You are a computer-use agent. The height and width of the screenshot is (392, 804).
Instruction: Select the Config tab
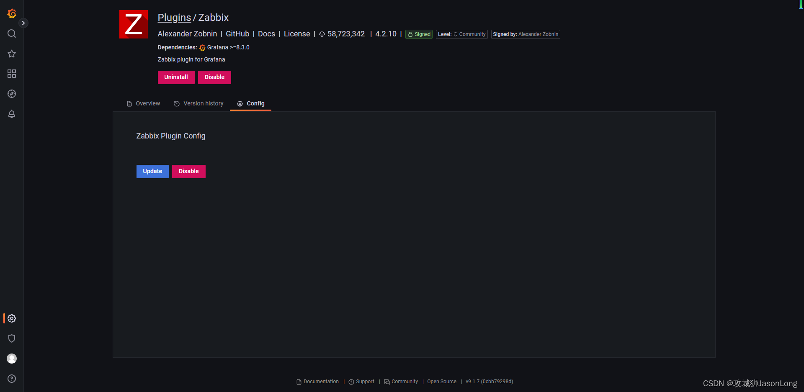(250, 103)
